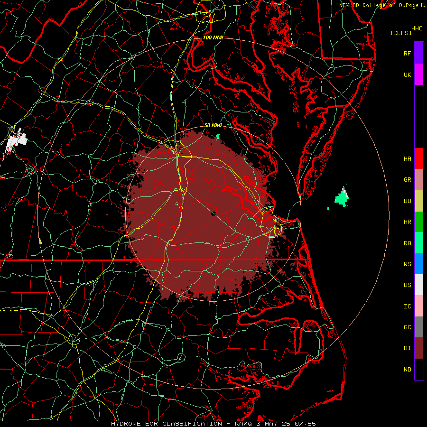Select the 'IC' legend label
427x427 pixels.
(407, 306)
